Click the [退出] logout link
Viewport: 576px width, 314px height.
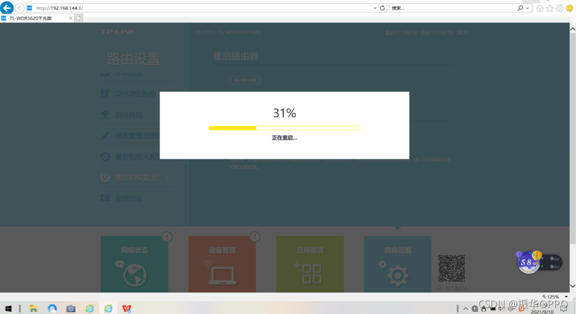point(462,32)
